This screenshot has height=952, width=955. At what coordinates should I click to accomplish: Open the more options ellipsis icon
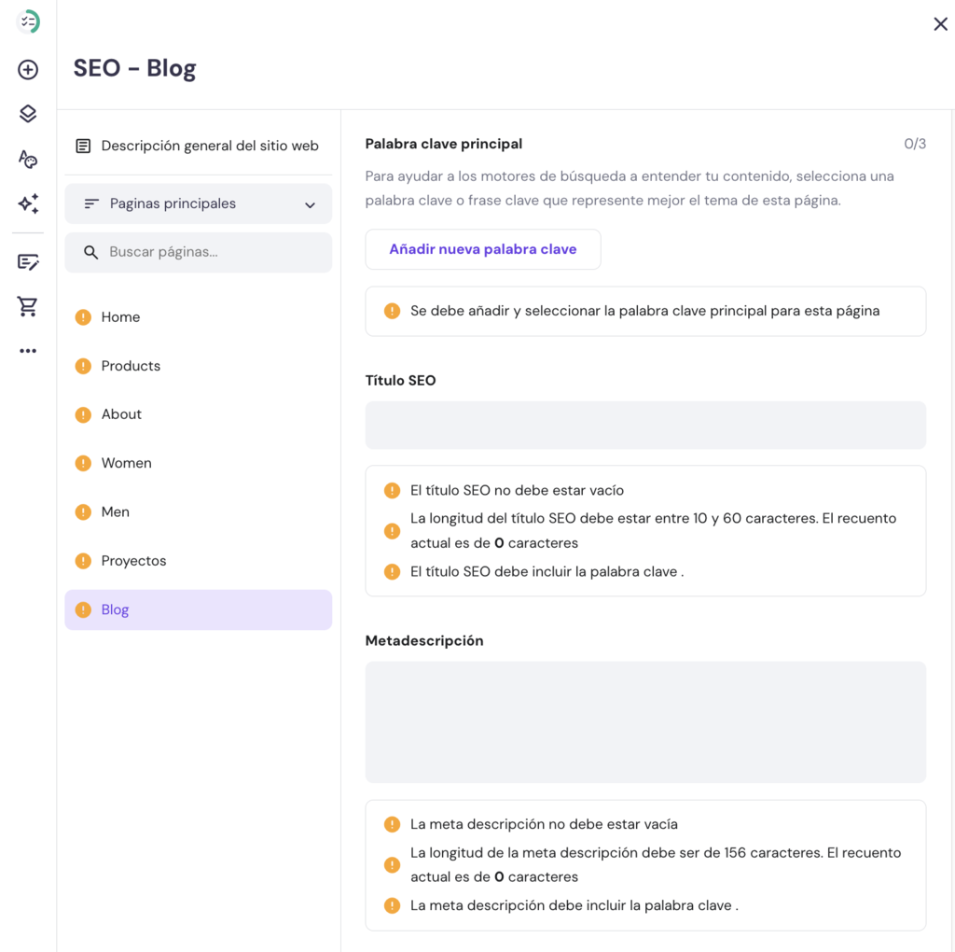coord(28,350)
